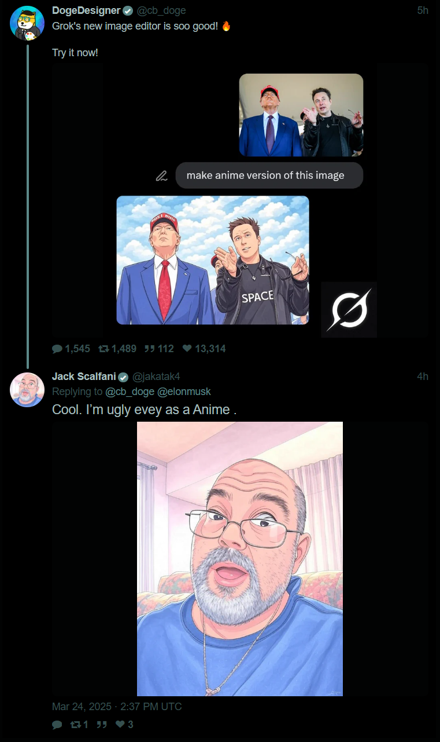Viewport: 440px width, 742px height.
Task: Click the @cb_doge mention in replying-to line
Action: [x=130, y=392]
